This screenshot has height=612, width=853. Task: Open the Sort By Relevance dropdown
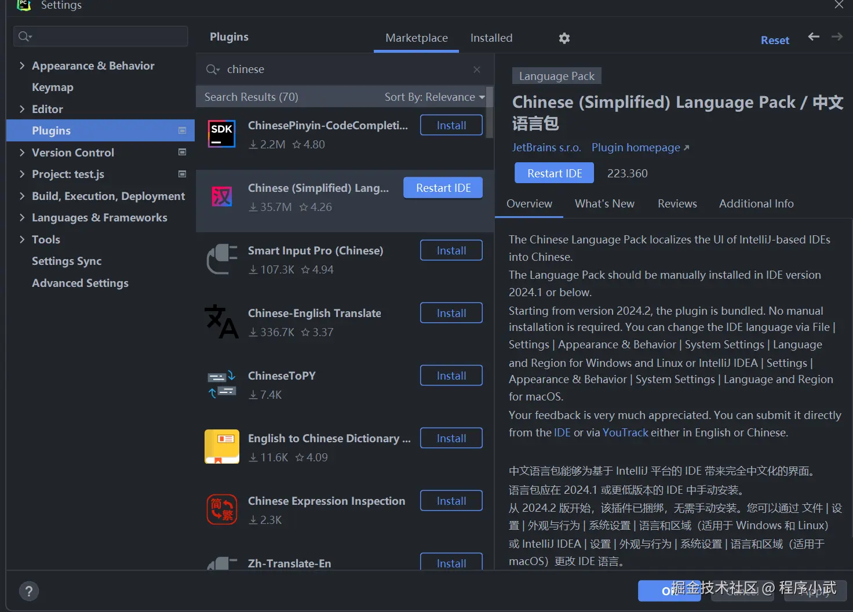tap(435, 97)
